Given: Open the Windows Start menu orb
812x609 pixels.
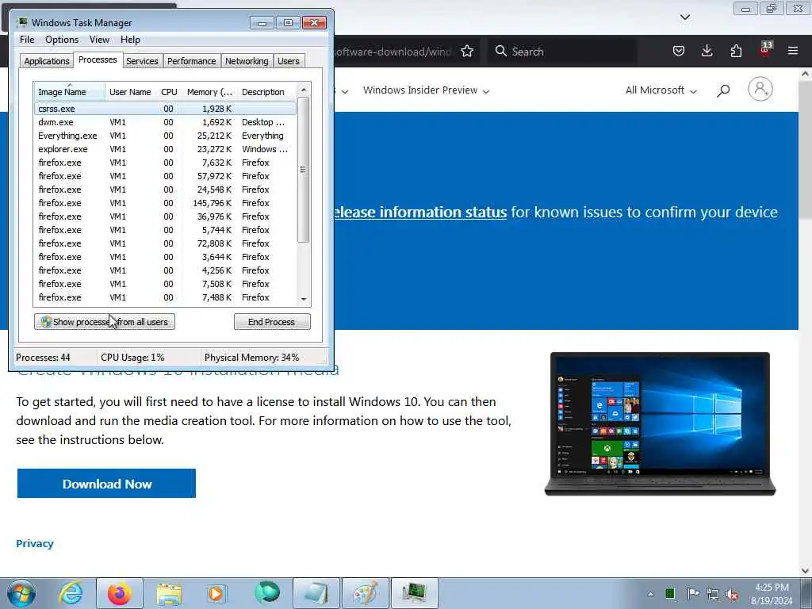Looking at the screenshot, I should point(21,593).
